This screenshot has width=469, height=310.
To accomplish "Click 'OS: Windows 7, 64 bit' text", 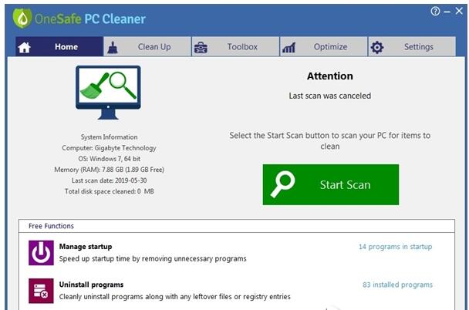I will tap(110, 159).
